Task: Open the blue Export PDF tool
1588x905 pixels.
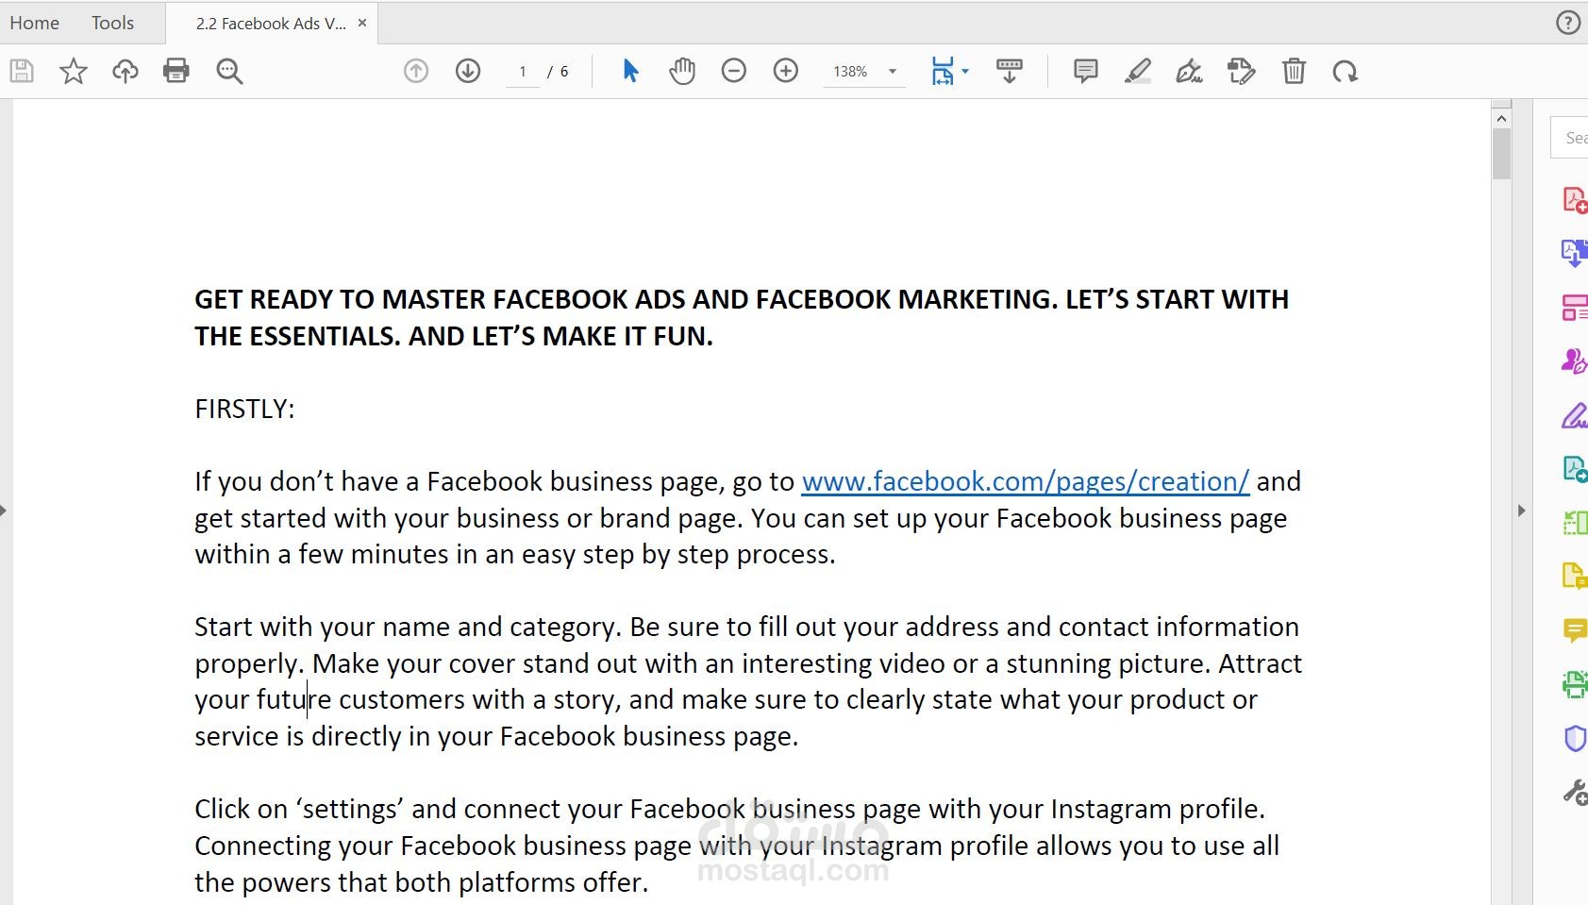Action: (1575, 253)
